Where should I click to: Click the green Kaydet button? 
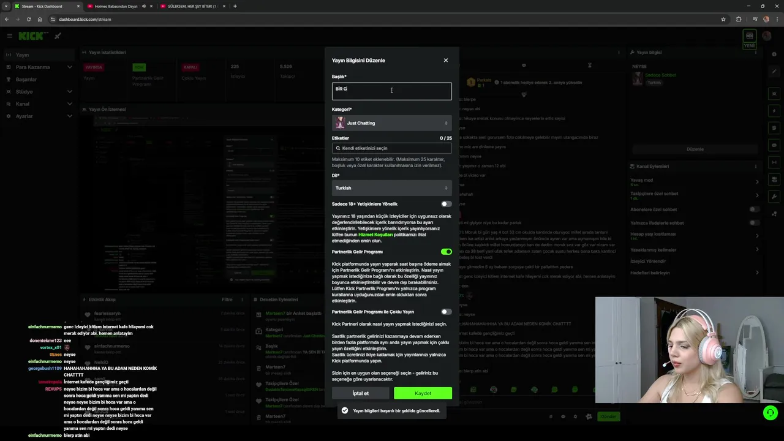pos(423,393)
